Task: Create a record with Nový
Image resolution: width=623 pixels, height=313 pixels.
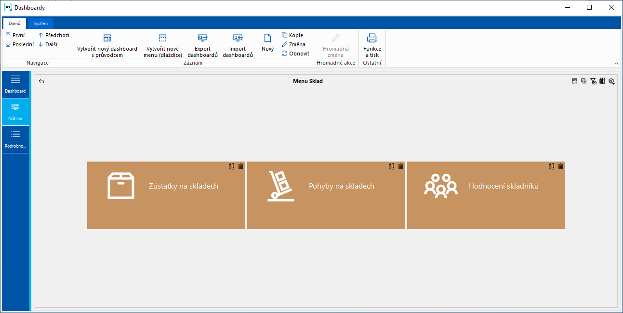Action: point(267,42)
